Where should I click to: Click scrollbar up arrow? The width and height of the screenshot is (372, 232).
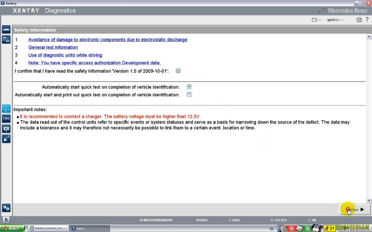click(x=369, y=36)
